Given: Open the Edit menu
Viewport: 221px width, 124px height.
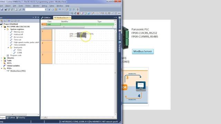Looking at the screenshot, I should pyautogui.click(x=15, y=6).
